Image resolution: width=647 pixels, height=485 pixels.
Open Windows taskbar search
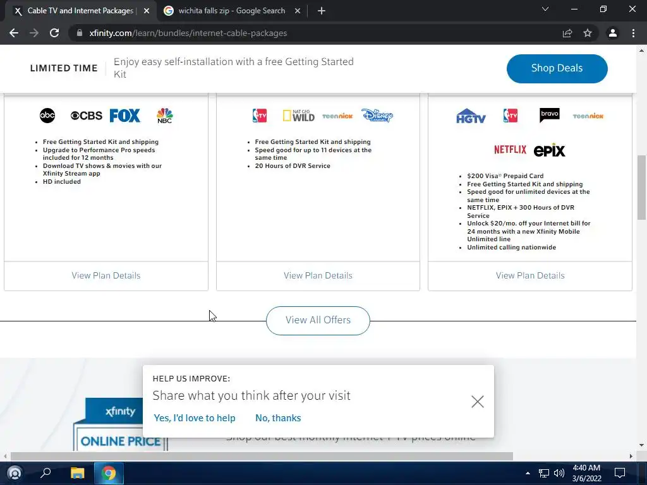[x=45, y=473]
